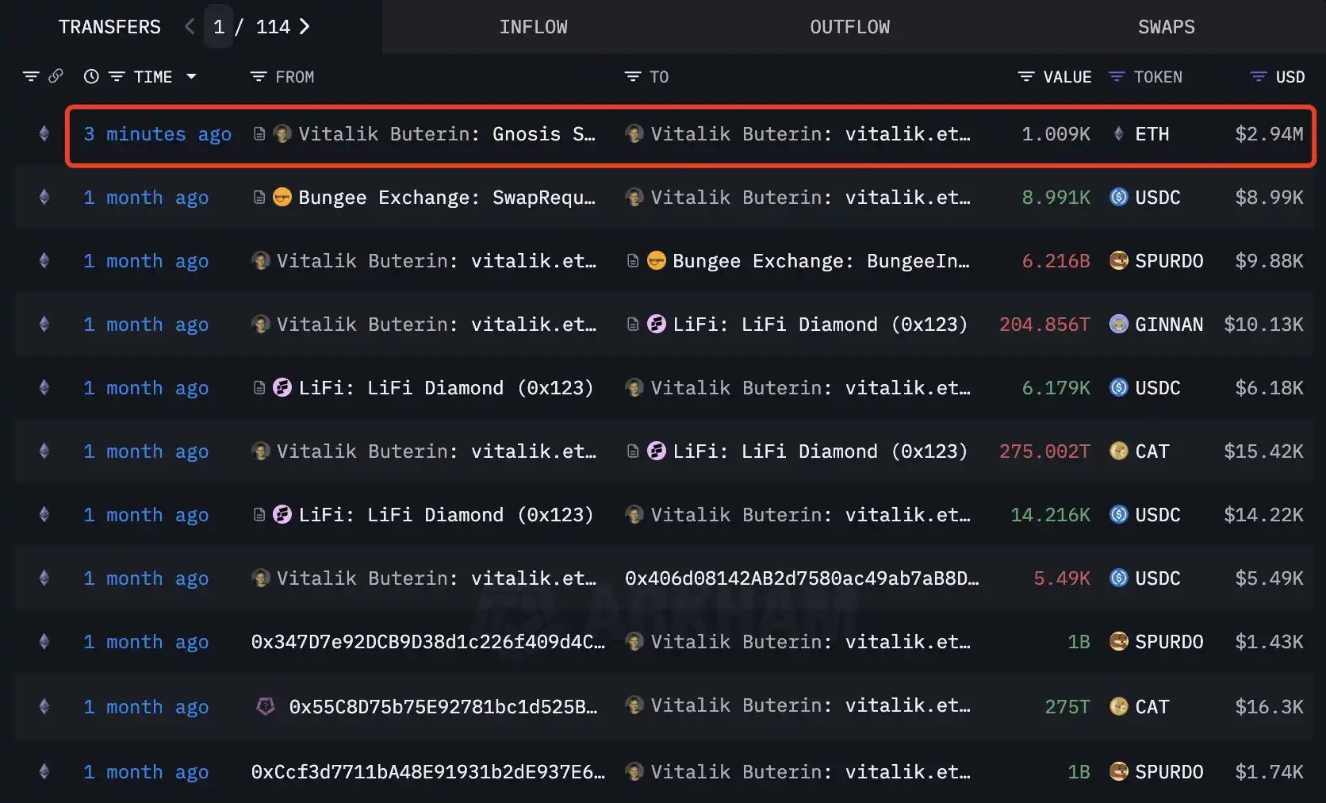The width and height of the screenshot is (1326, 803).
Task: Click the Ethereum chain icon on the highlighted transfer
Action: pyautogui.click(x=44, y=134)
